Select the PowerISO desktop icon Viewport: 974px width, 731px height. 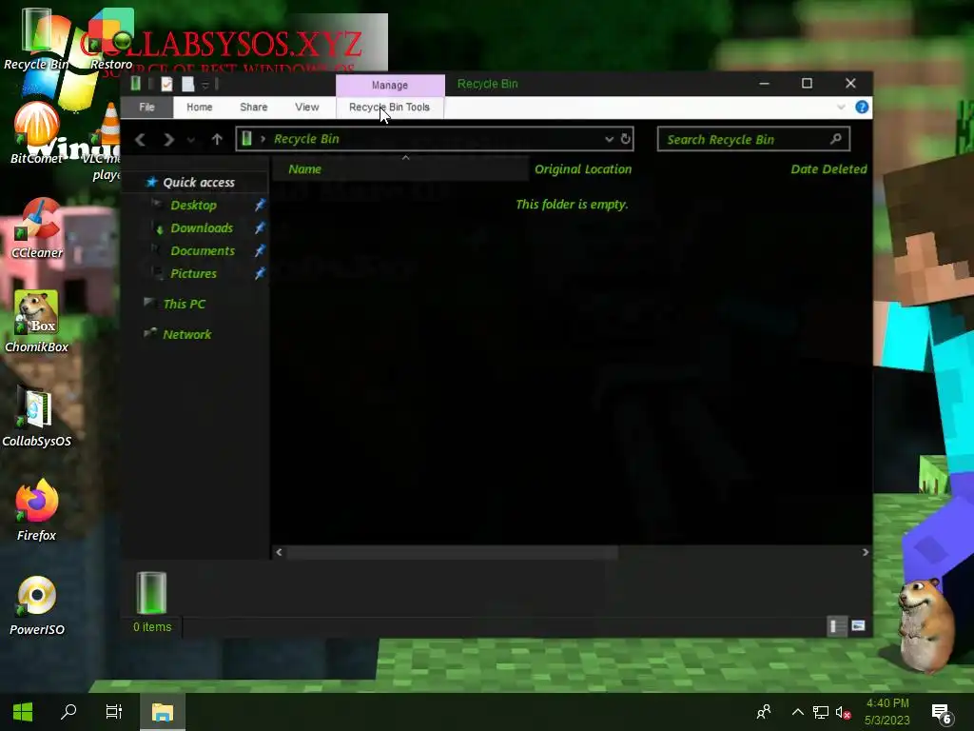pos(37,605)
